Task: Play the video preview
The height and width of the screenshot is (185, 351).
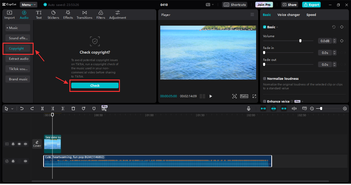Action: (x=211, y=96)
